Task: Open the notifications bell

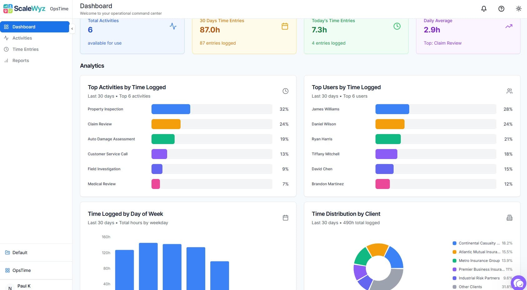Action: tap(484, 9)
